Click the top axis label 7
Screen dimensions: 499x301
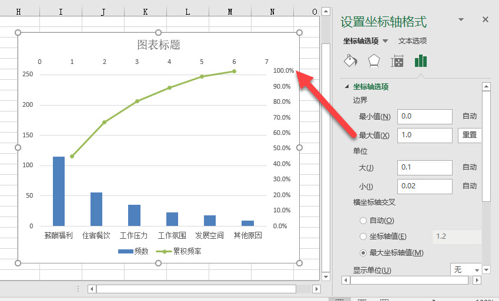267,62
